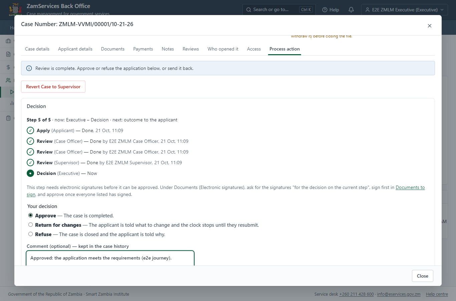Select the Approve decision option
The width and height of the screenshot is (456, 301).
click(31, 215)
